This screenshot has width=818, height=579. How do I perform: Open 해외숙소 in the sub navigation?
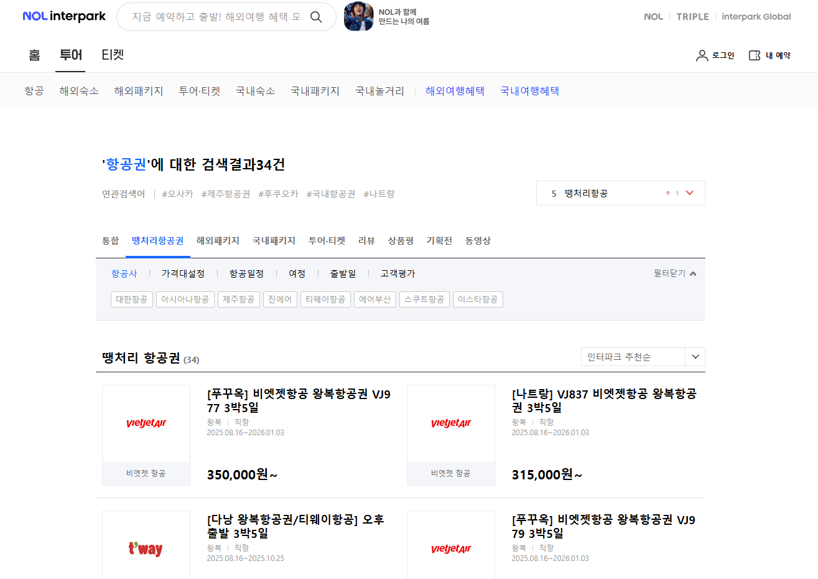coord(79,91)
